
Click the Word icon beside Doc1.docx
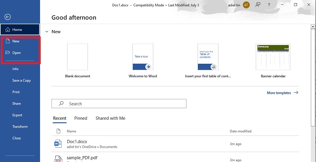coord(58,144)
